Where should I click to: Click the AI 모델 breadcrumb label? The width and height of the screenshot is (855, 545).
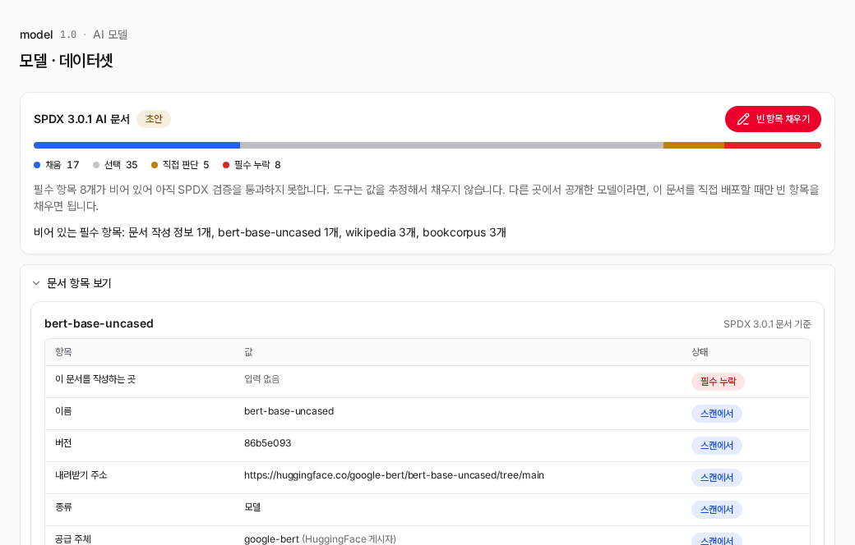pos(110,34)
